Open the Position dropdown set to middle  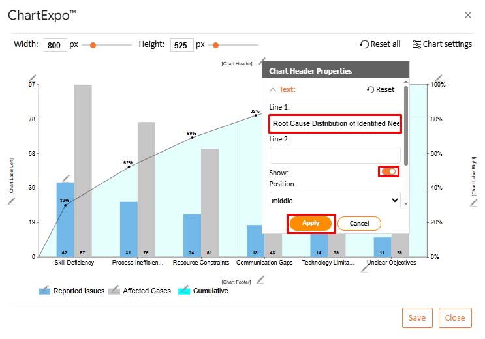pyautogui.click(x=336, y=200)
